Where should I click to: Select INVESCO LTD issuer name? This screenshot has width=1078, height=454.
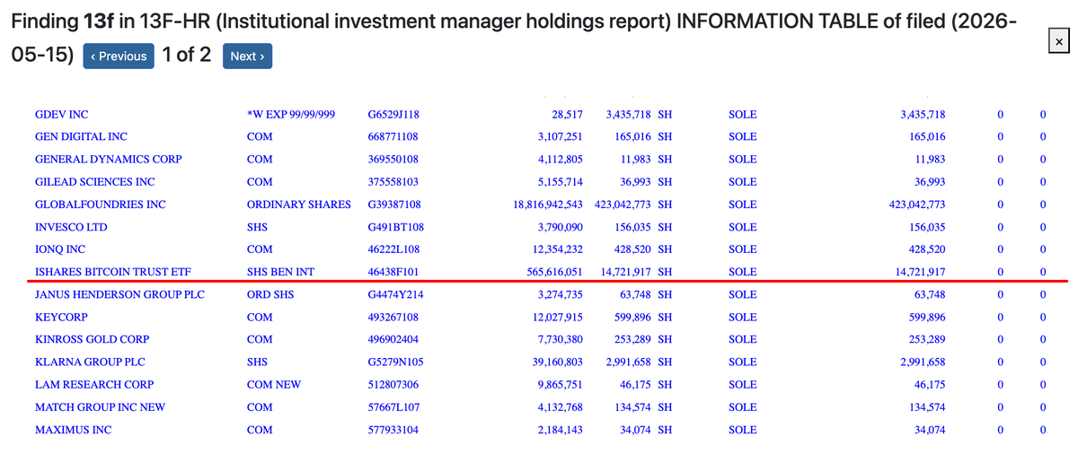coord(71,228)
